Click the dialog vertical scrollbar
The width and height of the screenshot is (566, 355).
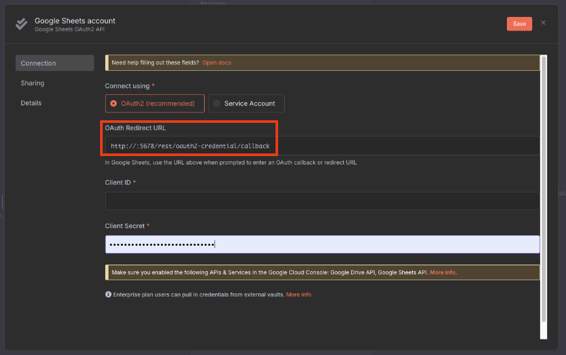[544, 189]
